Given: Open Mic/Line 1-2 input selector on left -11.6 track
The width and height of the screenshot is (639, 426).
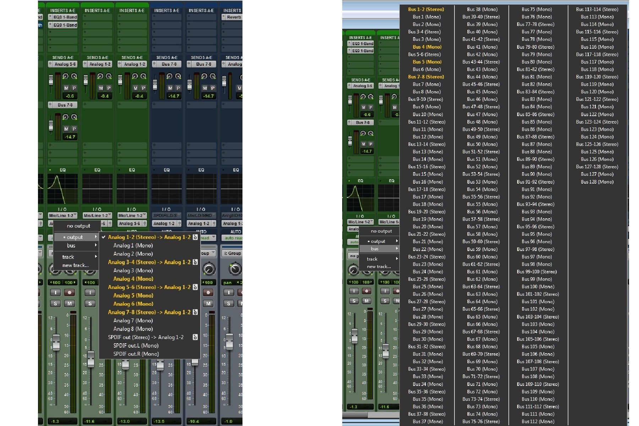Looking at the screenshot, I should pos(97,215).
